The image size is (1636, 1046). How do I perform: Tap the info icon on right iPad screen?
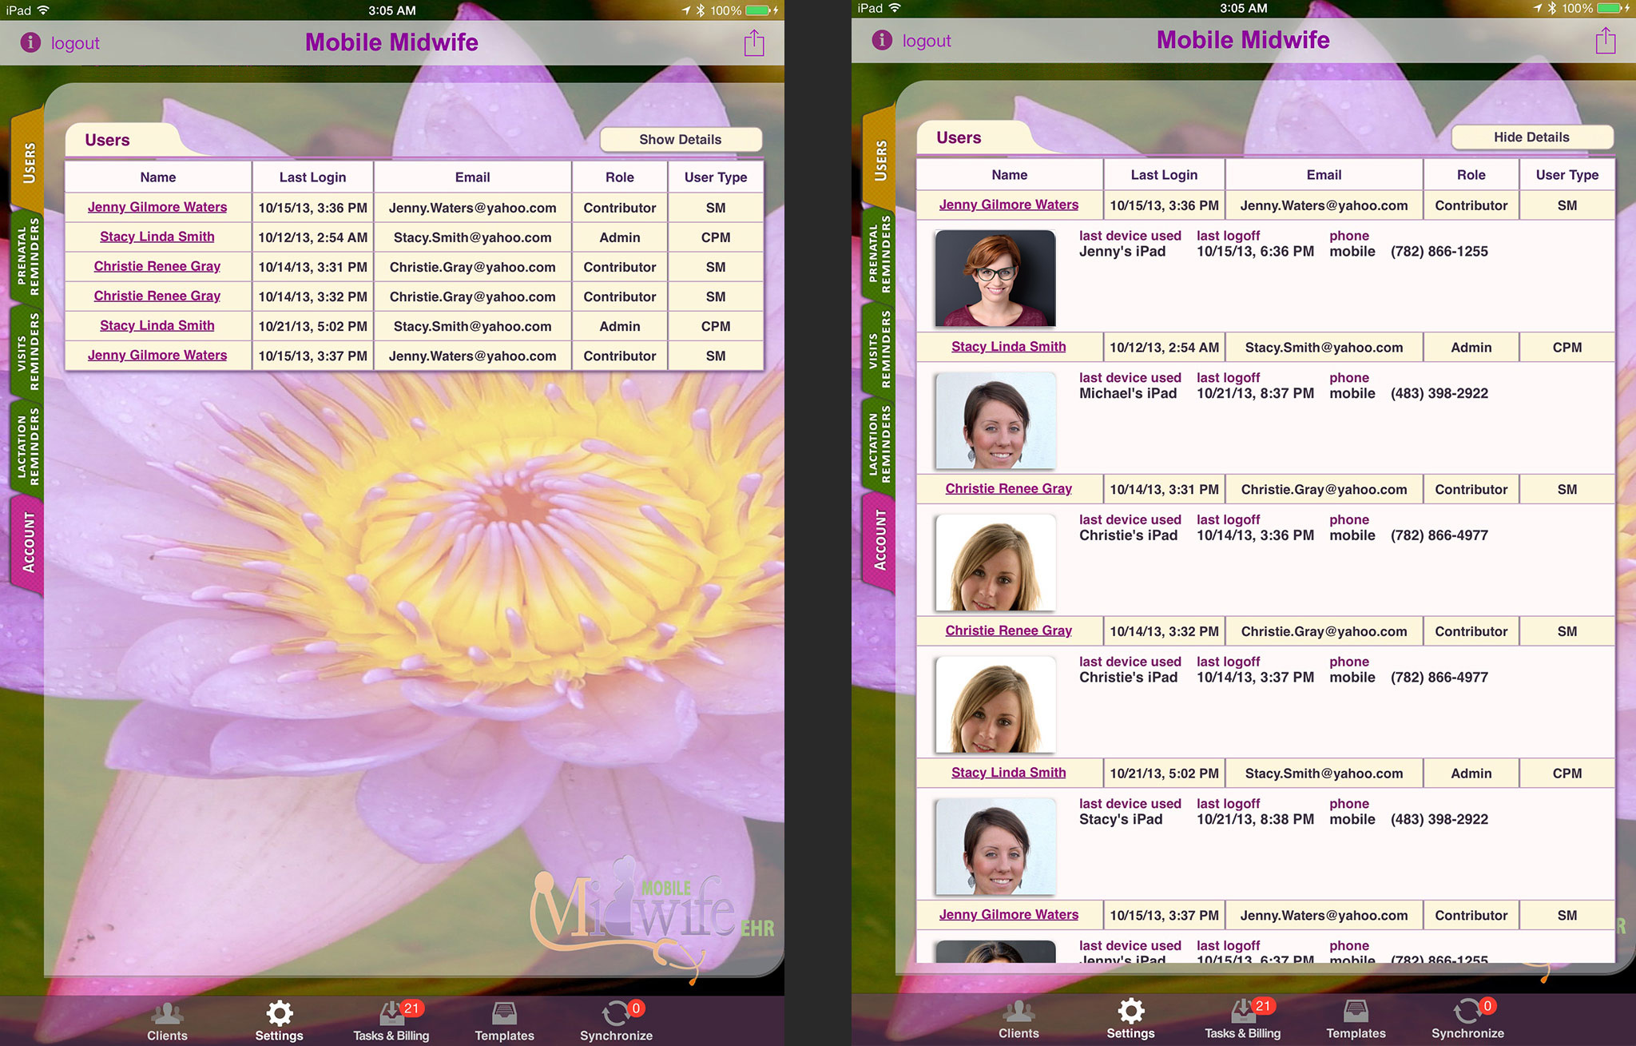882,40
